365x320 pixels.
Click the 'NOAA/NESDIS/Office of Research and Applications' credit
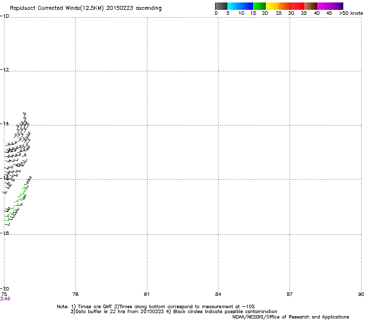[x=291, y=317]
